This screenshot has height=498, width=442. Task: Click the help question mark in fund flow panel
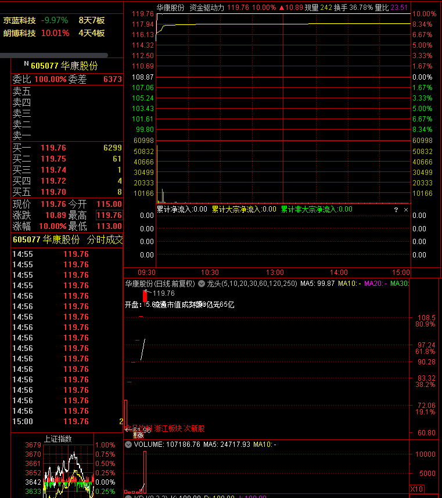pos(396,210)
